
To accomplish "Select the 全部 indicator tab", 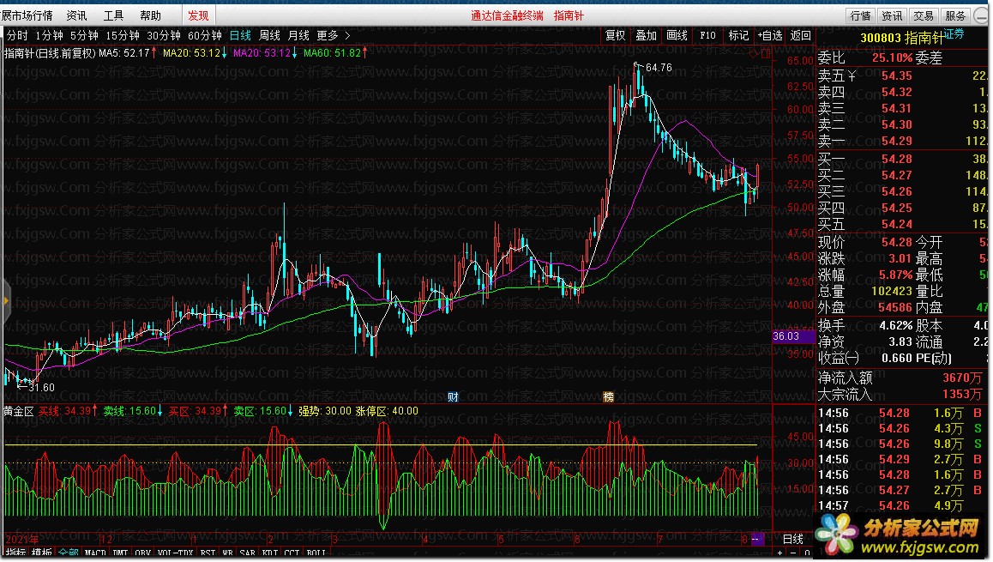I will coord(68,553).
